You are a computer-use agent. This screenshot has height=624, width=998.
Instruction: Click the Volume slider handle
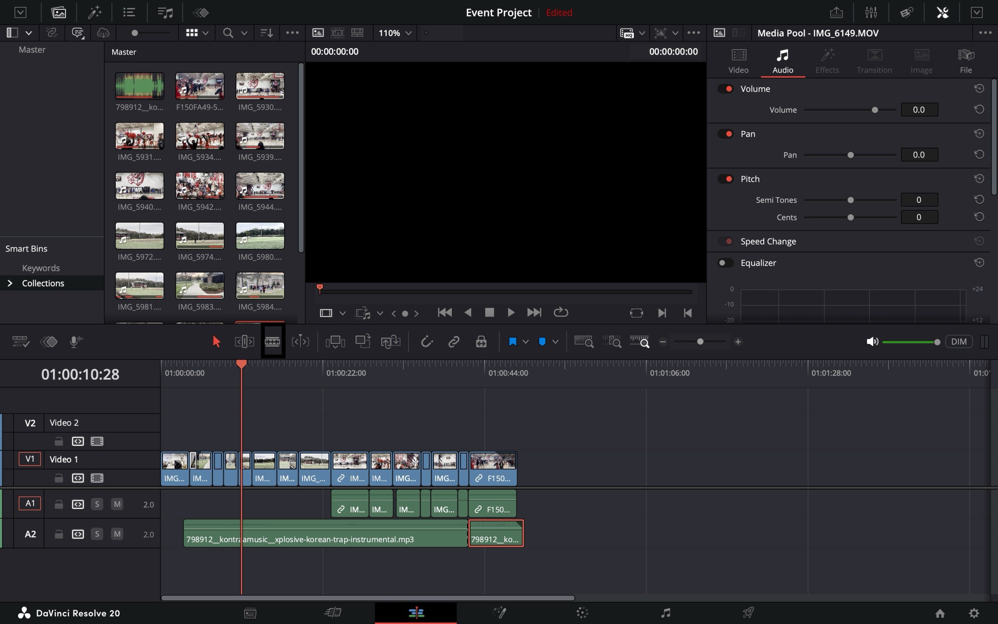tap(875, 110)
